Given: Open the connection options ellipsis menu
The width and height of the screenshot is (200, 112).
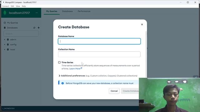Looking at the screenshot, I should coord(37,13).
